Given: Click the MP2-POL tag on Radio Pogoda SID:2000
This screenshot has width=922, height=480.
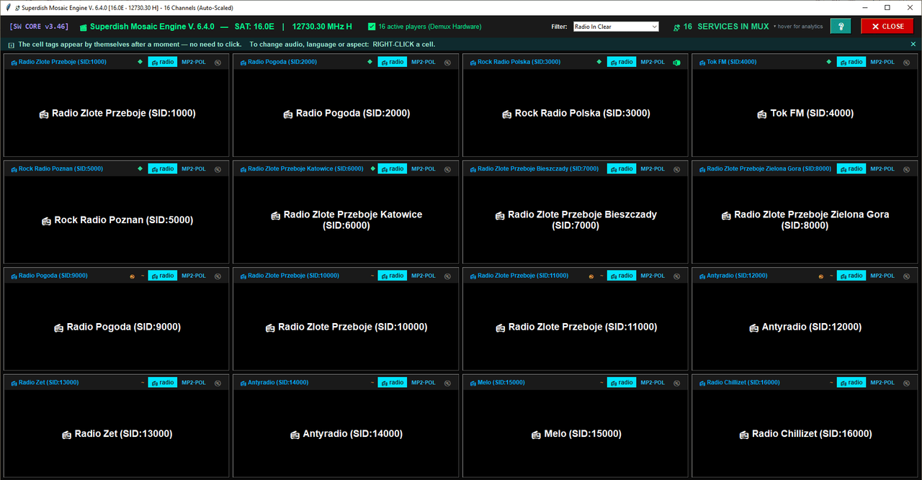Looking at the screenshot, I should click(x=424, y=62).
